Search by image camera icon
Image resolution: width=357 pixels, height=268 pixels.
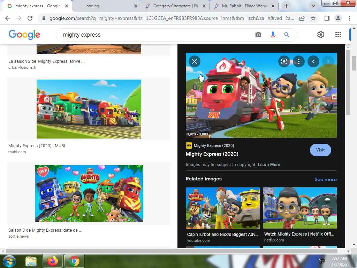pyautogui.click(x=258, y=35)
